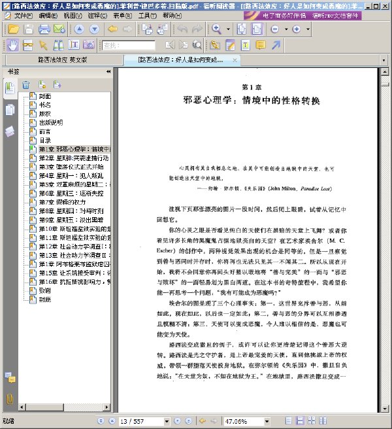Open the 文件(F) menu

pos(24,16)
